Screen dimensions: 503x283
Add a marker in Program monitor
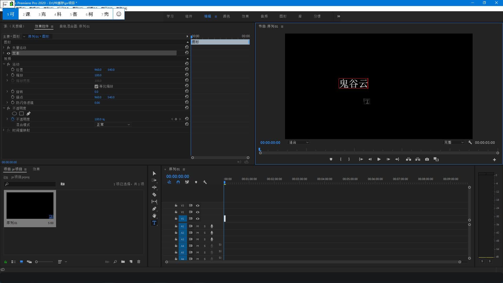coord(331,159)
